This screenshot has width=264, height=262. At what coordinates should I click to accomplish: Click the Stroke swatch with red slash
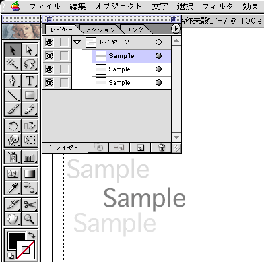coord(26,250)
